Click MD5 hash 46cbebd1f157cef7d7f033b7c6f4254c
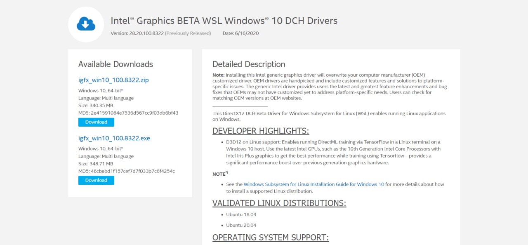Screen dimensions: 528x245 pyautogui.click(x=132, y=171)
